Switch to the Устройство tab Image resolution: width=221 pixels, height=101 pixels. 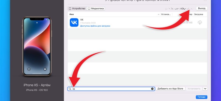click(77, 9)
